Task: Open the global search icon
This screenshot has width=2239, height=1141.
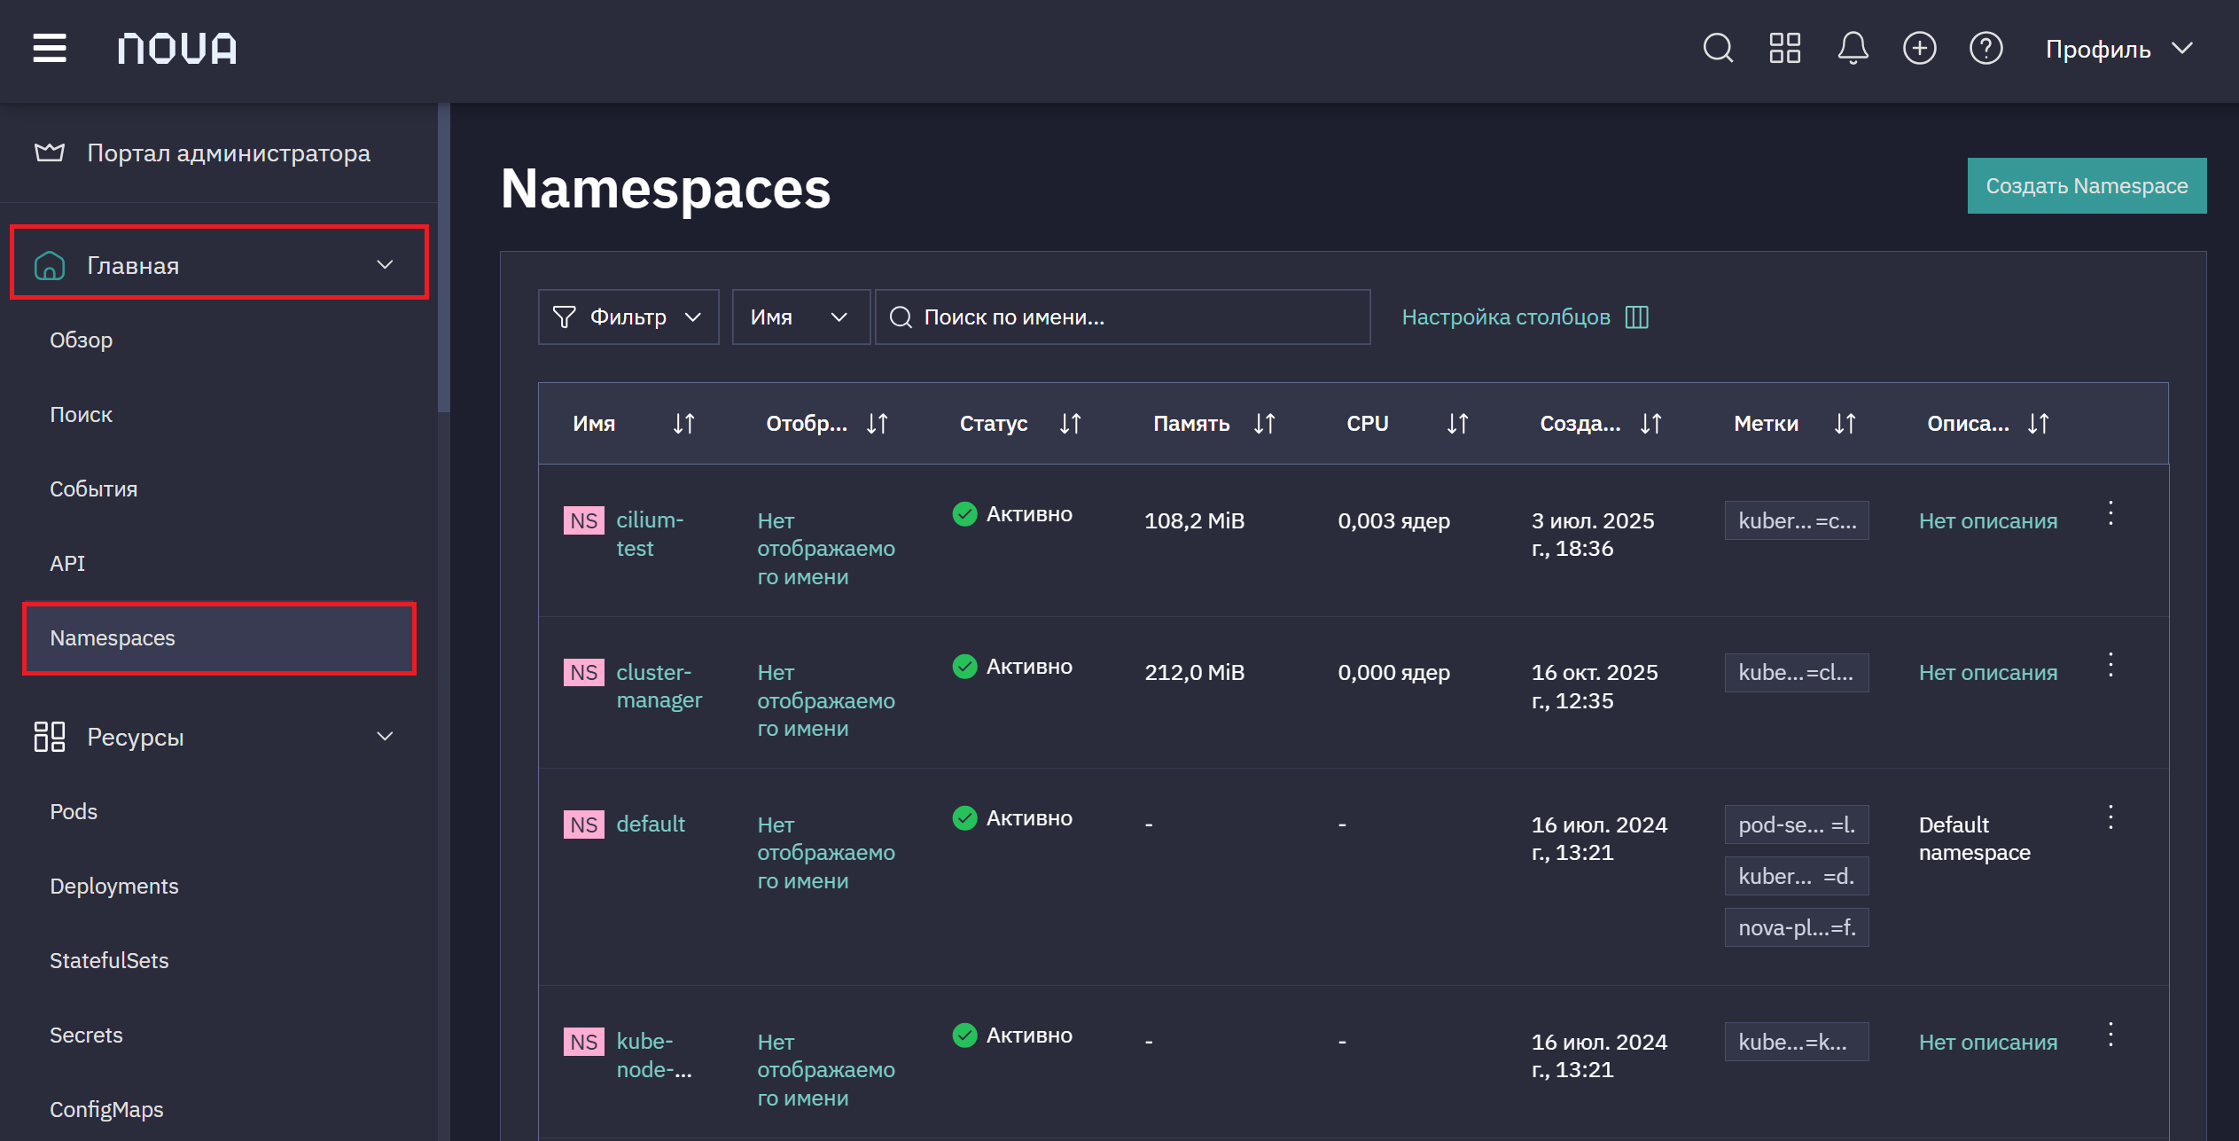Action: click(1718, 48)
